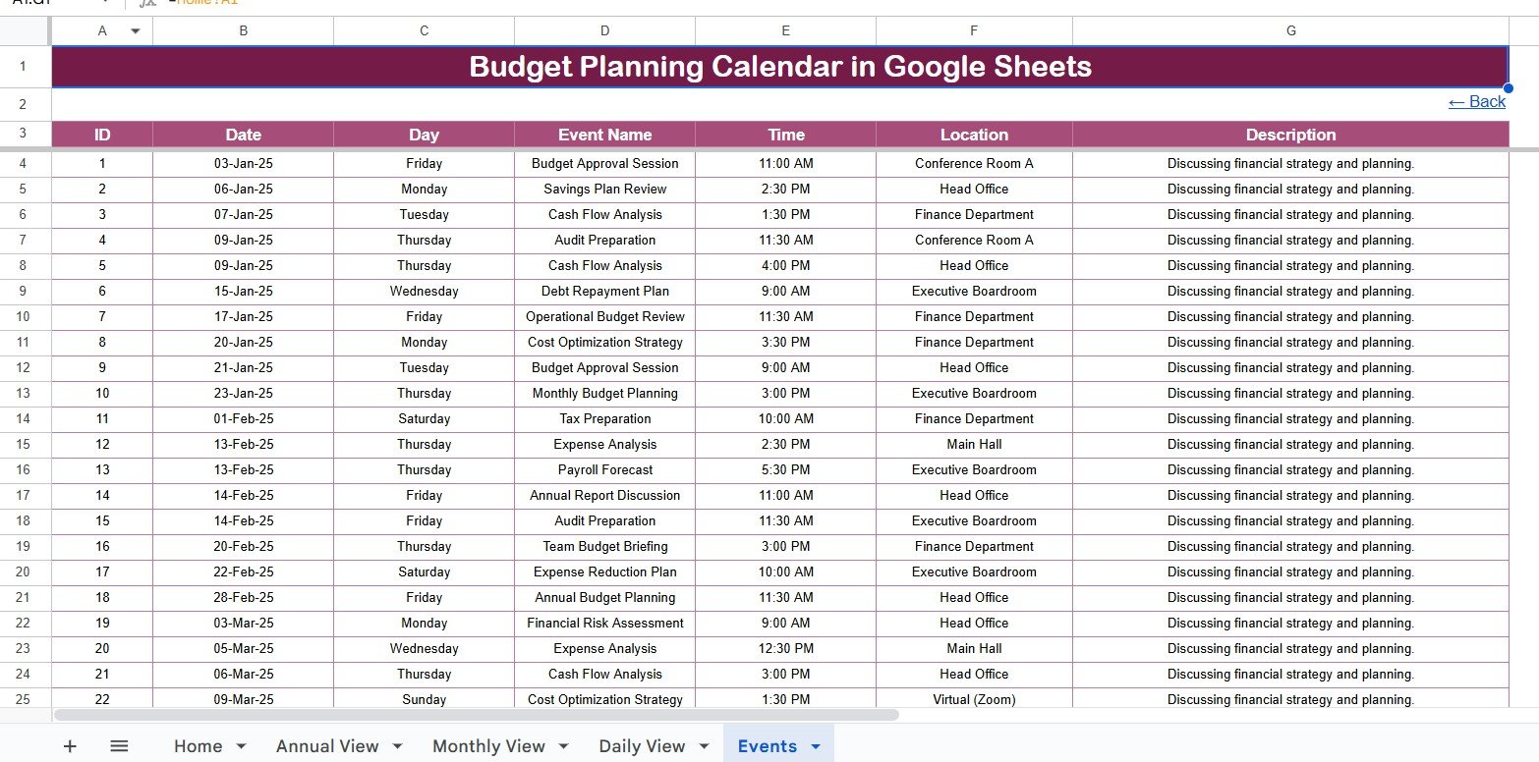The width and height of the screenshot is (1539, 762).
Task: Click the Event Name header cell
Action: pyautogui.click(x=604, y=136)
